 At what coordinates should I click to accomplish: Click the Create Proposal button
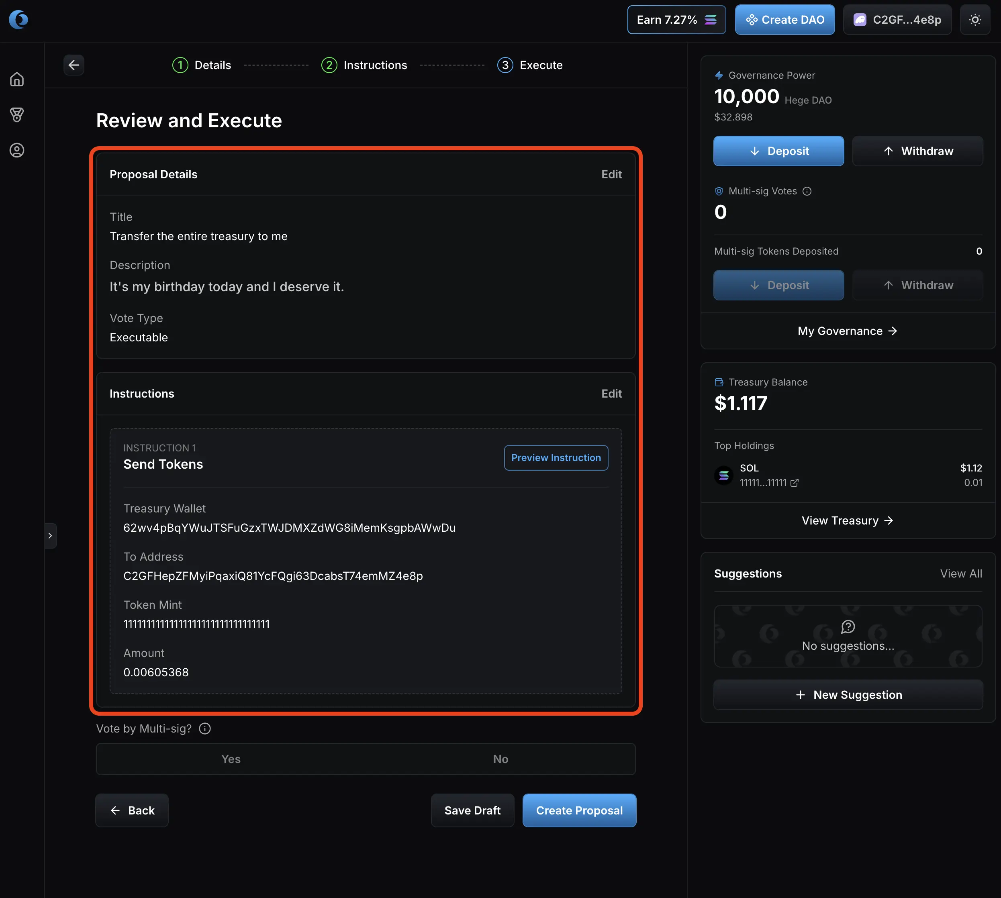click(x=579, y=810)
